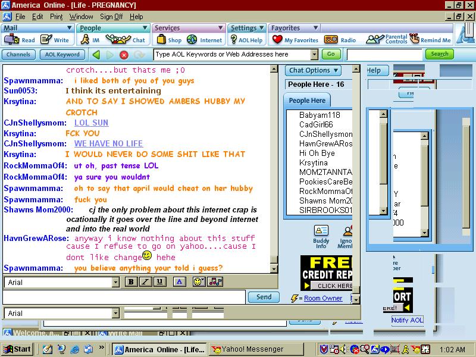This screenshot has width=476, height=357.
Task: Expand the Favorites dropdown arrow
Action: point(315,28)
